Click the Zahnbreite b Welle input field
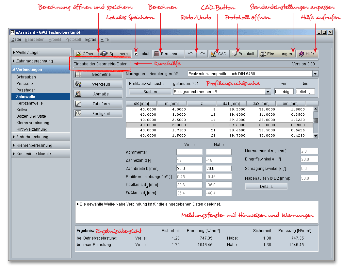This screenshot has width=343, height=266. pyautogui.click(x=189, y=169)
